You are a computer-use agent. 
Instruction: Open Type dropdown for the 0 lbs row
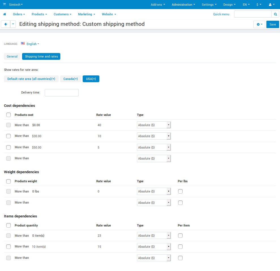pyautogui.click(x=154, y=191)
